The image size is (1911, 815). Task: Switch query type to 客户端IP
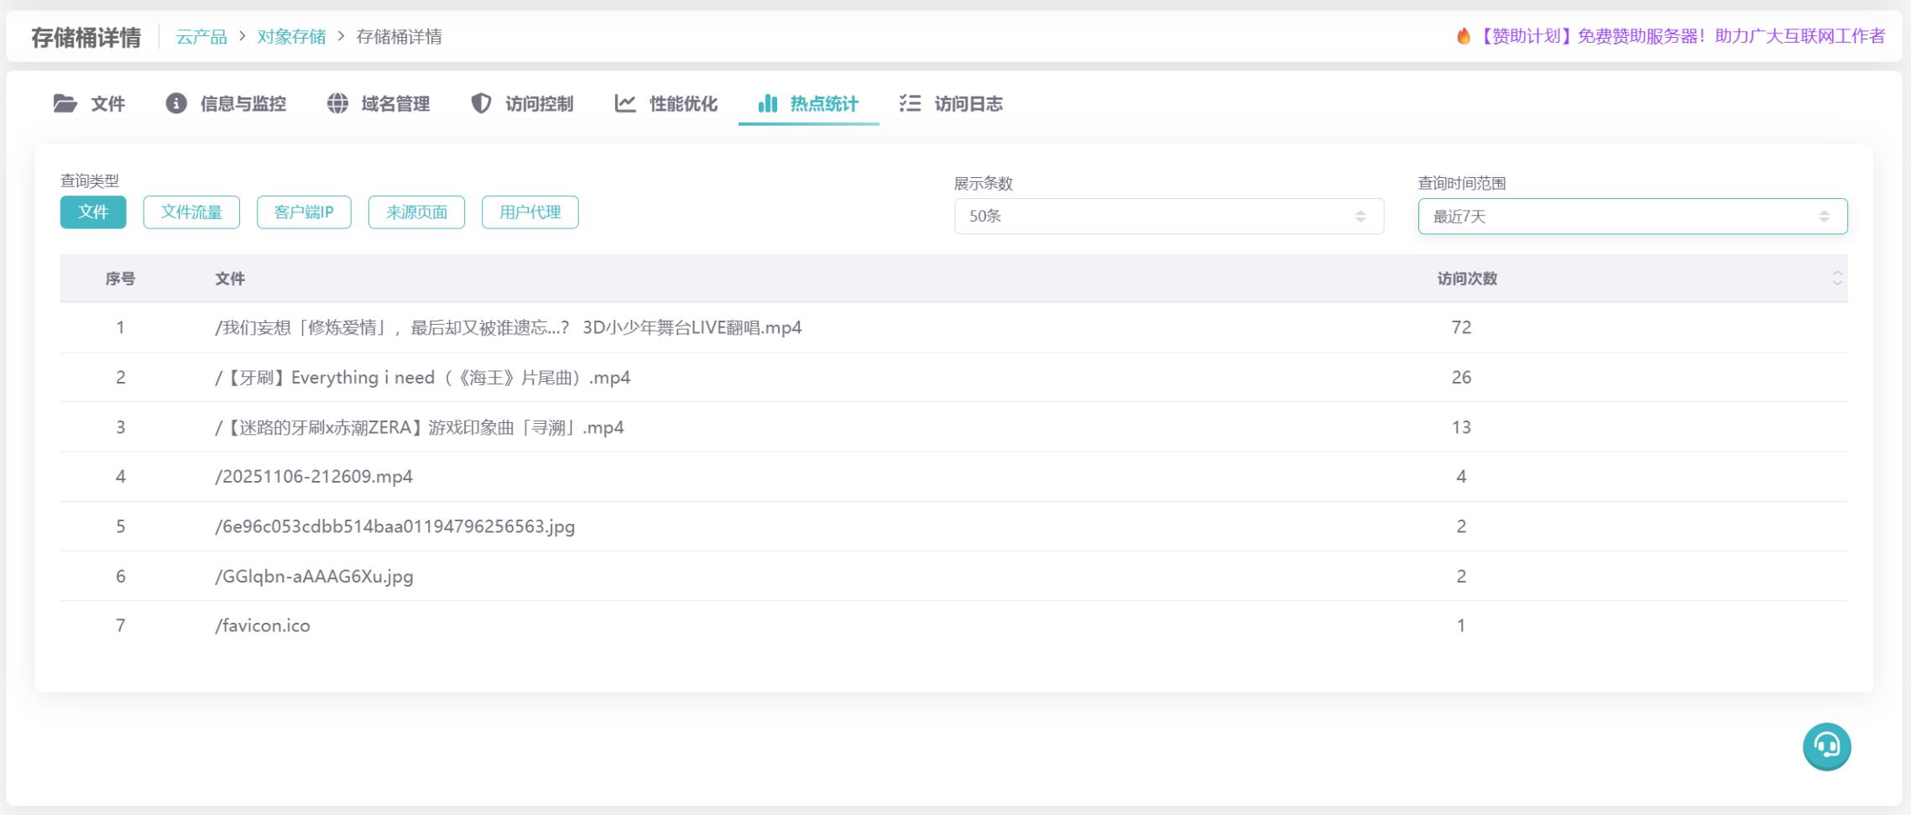[304, 212]
